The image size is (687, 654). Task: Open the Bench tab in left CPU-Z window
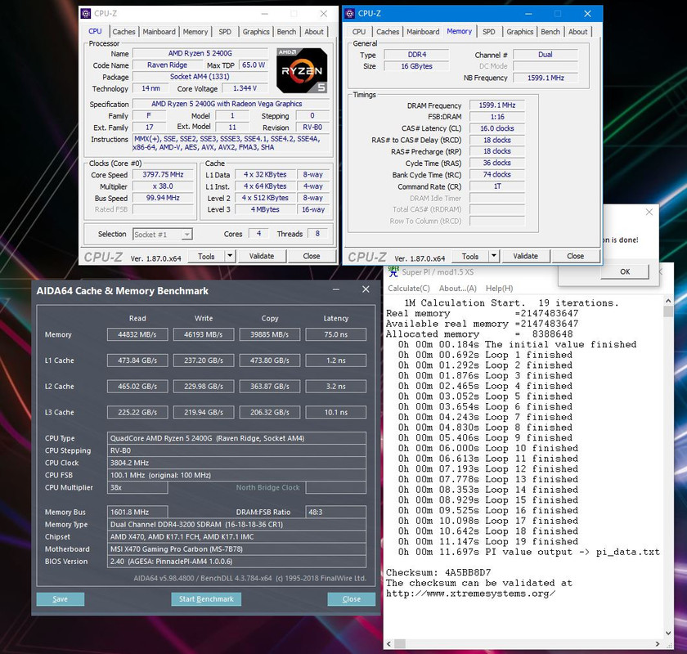pyautogui.click(x=286, y=32)
